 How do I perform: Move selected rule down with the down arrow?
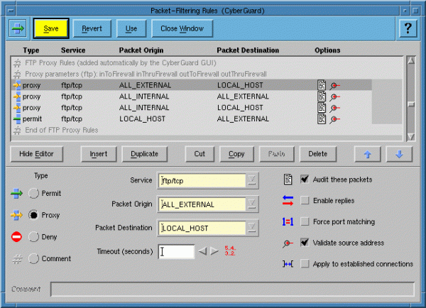point(399,154)
